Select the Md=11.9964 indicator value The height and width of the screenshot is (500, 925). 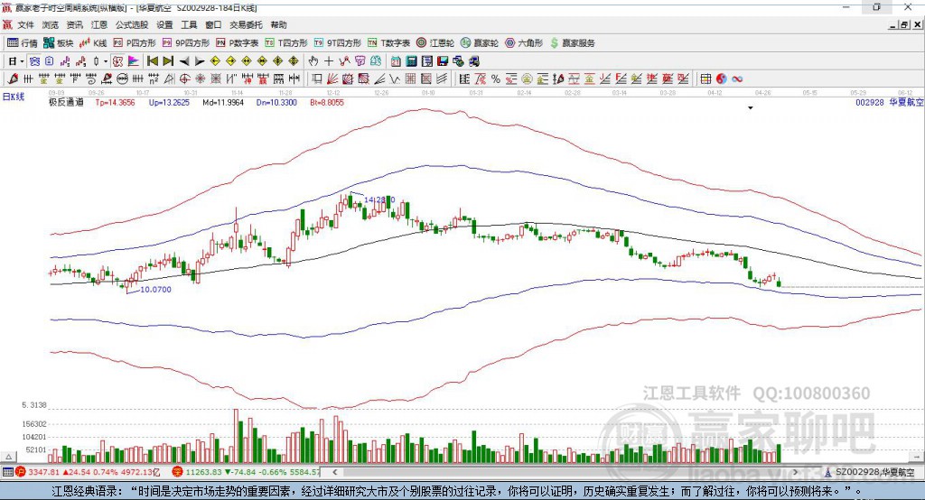coord(223,102)
